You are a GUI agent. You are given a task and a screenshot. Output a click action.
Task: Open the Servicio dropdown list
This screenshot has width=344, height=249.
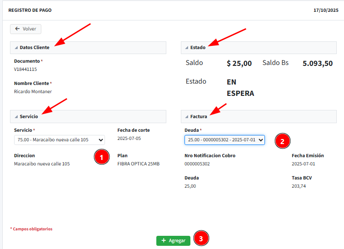[x=60, y=140]
